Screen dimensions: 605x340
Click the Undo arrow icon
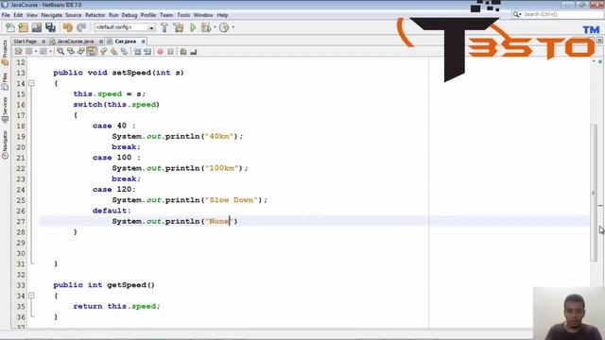(68, 27)
